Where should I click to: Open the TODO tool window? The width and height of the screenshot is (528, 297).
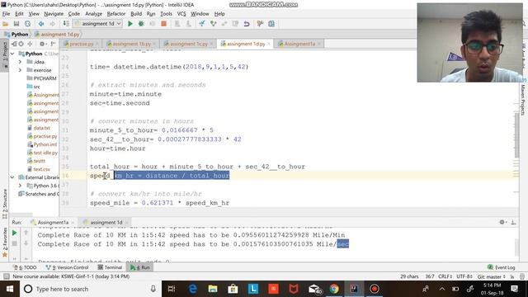[25, 267]
